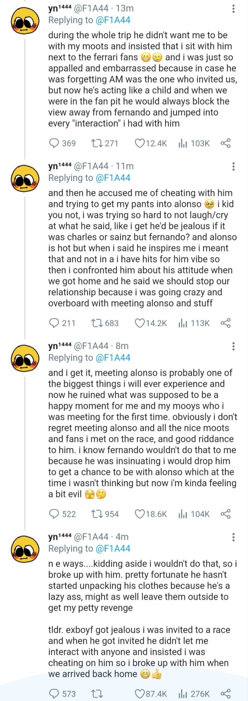
Task: View analytics showing 276K views
Action: pyautogui.click(x=194, y=694)
